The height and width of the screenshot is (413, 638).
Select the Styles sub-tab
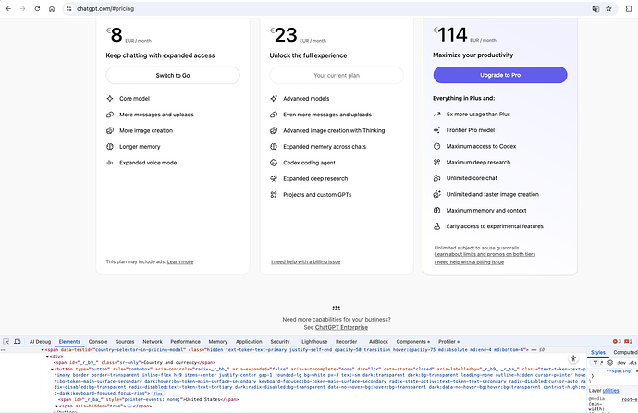(x=598, y=352)
